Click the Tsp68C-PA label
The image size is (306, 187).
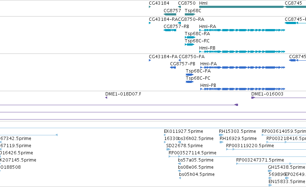pos(198,71)
